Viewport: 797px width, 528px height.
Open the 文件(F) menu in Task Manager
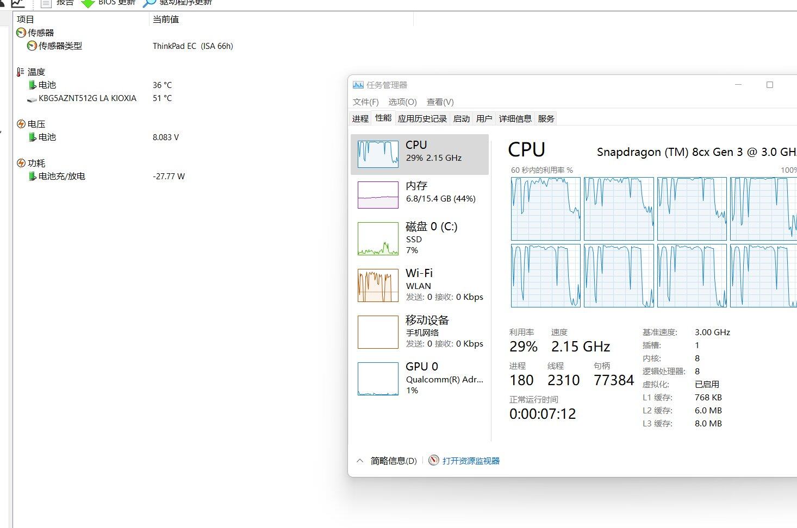[x=366, y=102]
